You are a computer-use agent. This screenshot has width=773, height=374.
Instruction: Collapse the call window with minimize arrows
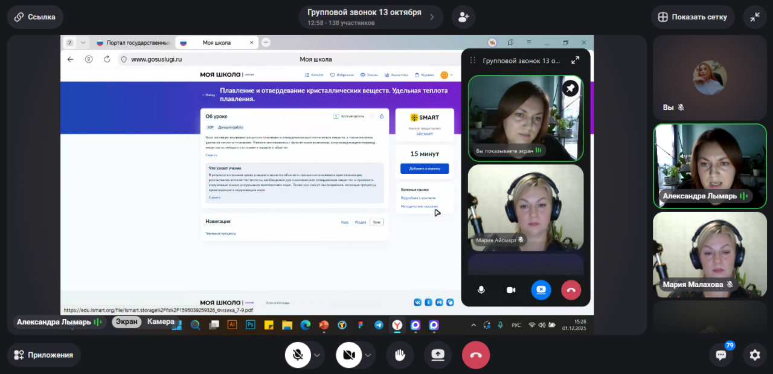[754, 17]
